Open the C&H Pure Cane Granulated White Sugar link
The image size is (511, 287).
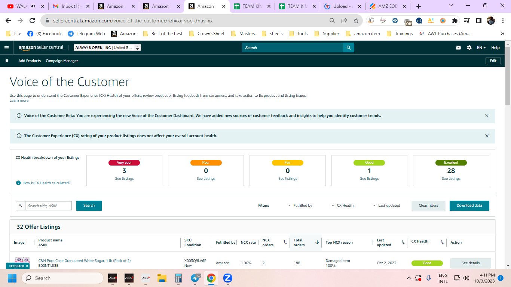point(85,261)
